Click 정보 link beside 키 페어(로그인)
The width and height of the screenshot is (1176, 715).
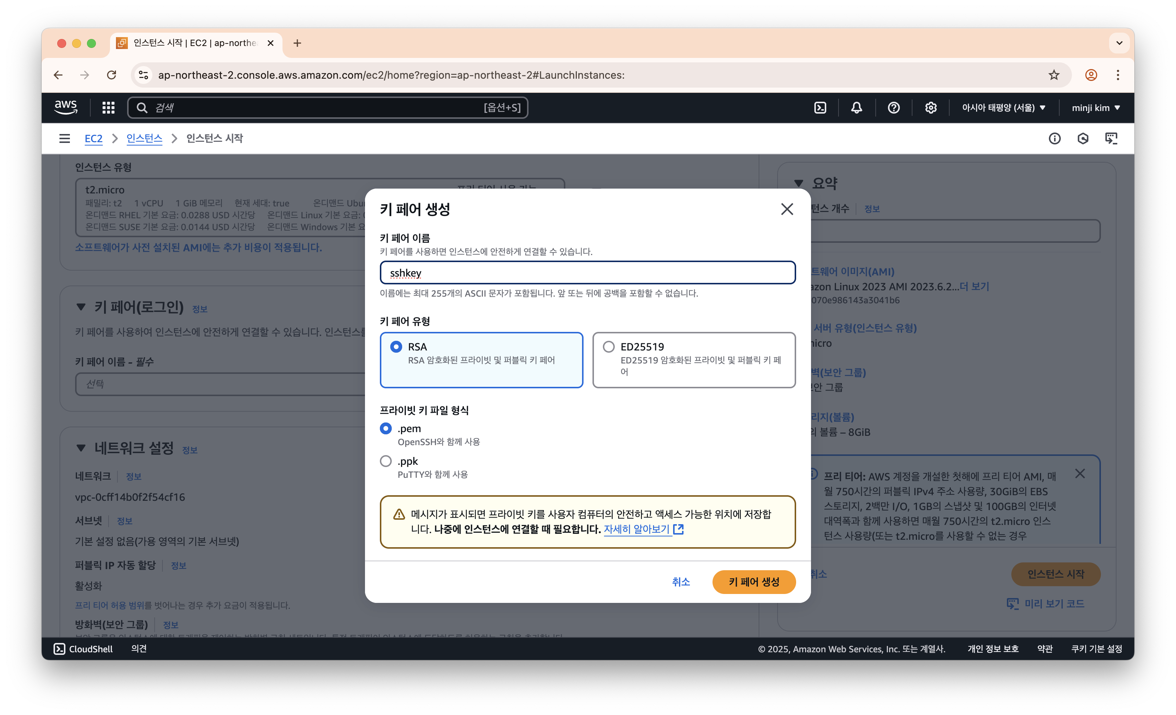[x=200, y=309]
